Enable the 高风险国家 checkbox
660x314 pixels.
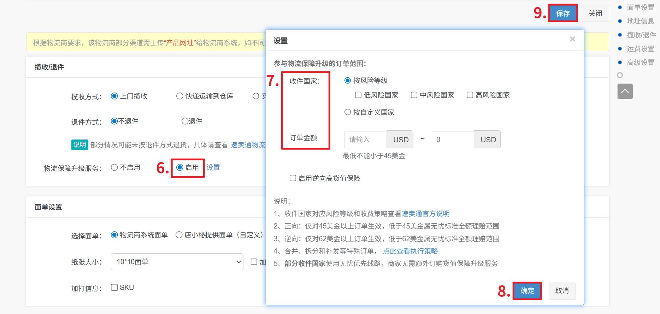click(470, 95)
